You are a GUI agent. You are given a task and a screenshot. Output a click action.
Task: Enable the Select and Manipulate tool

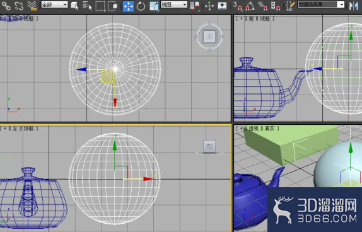(209, 6)
